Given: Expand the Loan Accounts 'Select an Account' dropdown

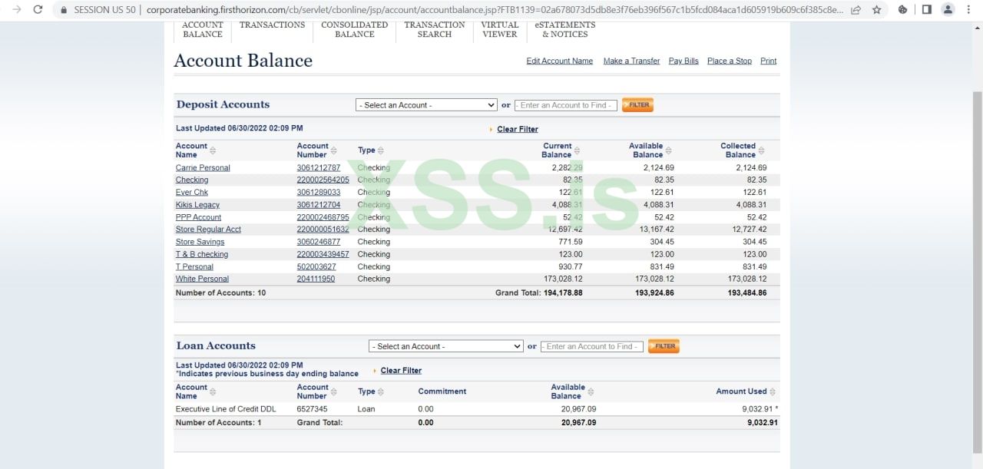Looking at the screenshot, I should pyautogui.click(x=445, y=346).
